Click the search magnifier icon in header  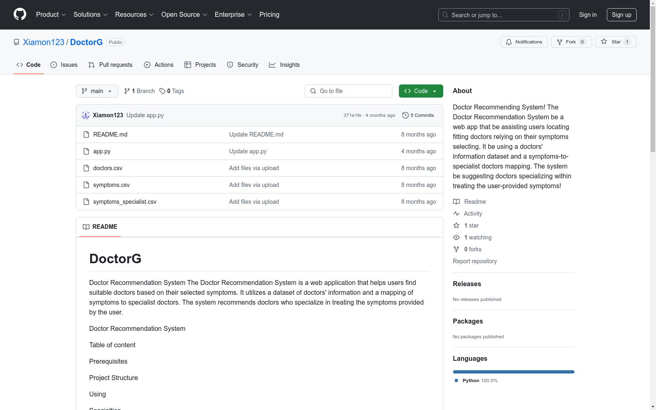[x=445, y=15]
